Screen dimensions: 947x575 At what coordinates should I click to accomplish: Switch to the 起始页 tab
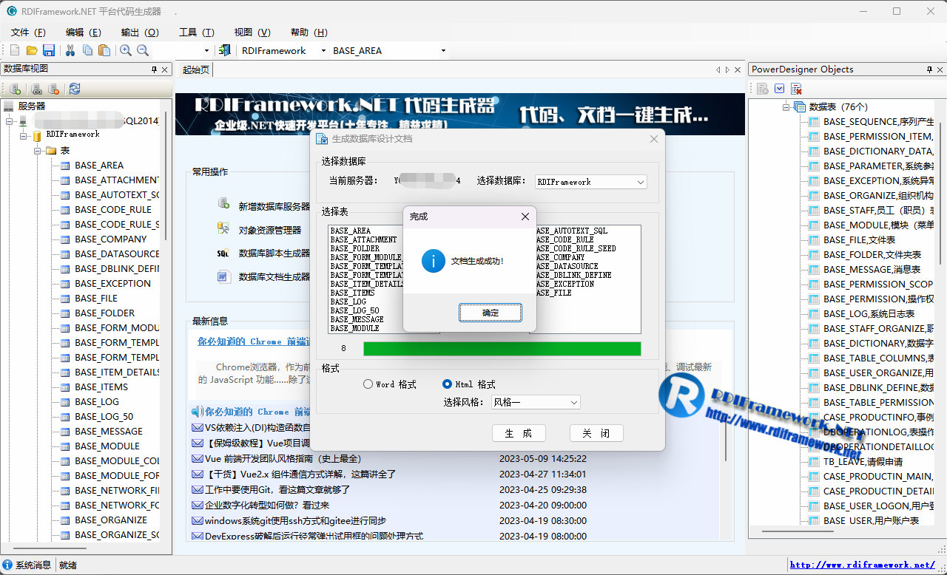[196, 69]
